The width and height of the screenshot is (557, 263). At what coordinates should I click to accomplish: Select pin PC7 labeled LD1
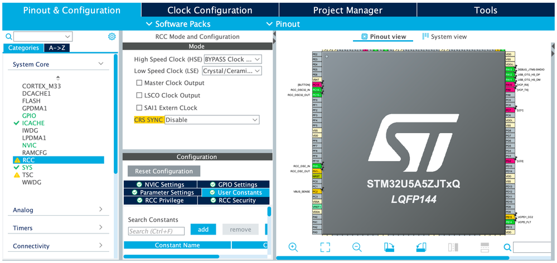[x=510, y=110]
